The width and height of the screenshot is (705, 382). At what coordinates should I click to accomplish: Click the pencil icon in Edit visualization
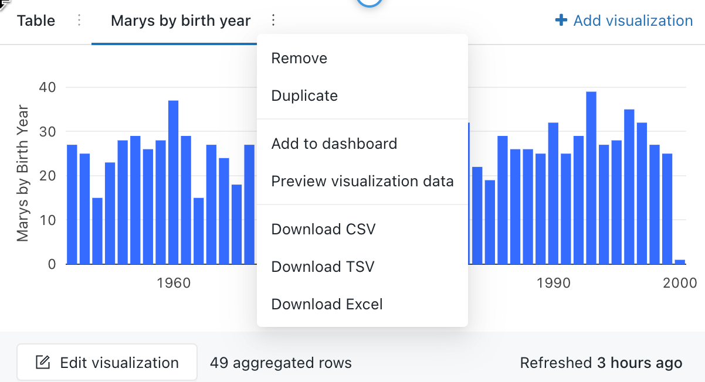(x=43, y=363)
